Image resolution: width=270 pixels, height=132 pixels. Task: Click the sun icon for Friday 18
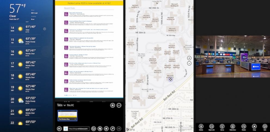[x=20, y=76]
